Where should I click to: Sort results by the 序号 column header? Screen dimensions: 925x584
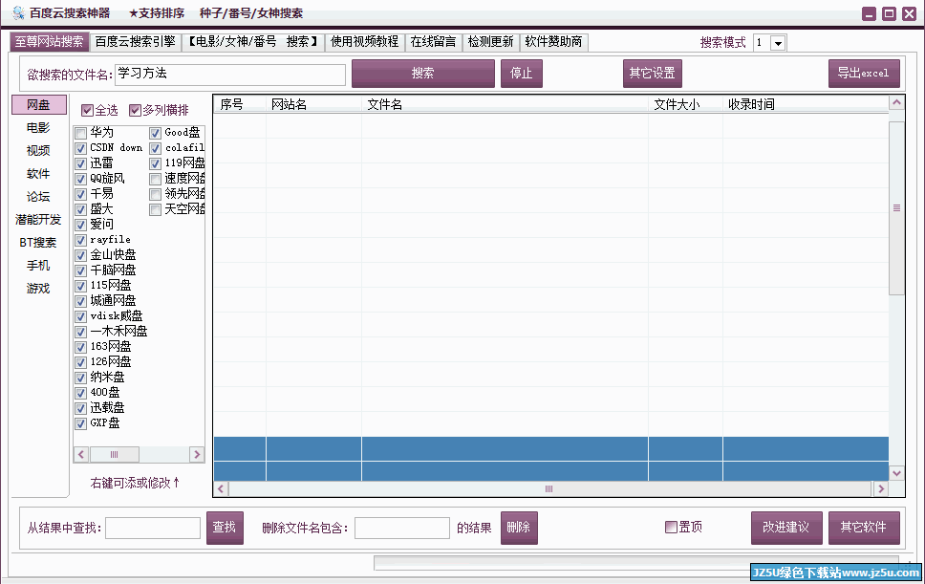(240, 104)
